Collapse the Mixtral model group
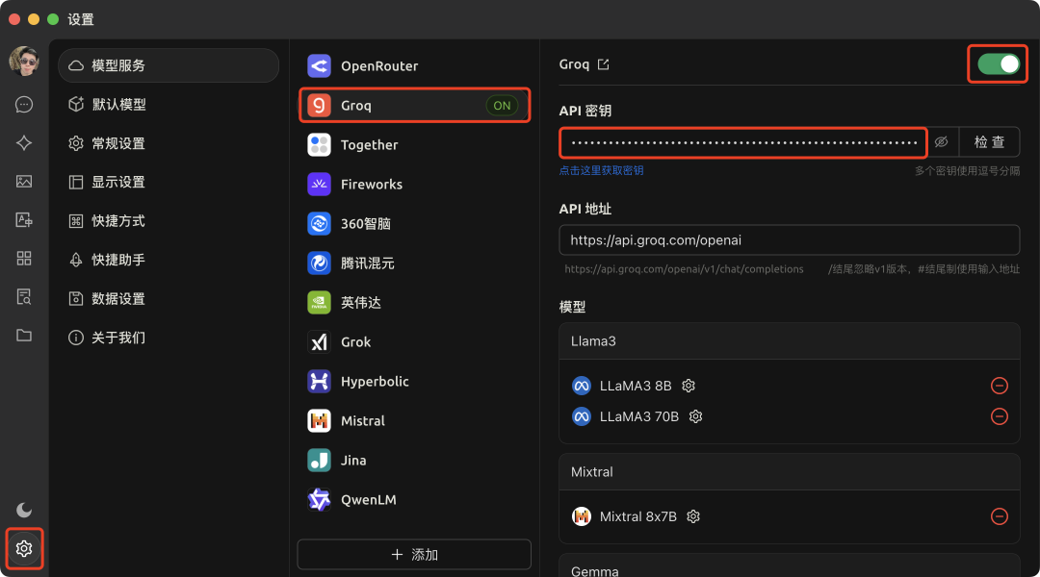 click(x=790, y=471)
